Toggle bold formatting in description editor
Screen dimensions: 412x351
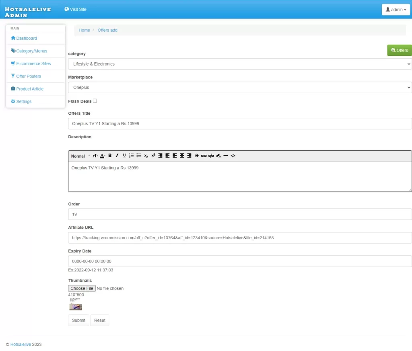click(110, 156)
